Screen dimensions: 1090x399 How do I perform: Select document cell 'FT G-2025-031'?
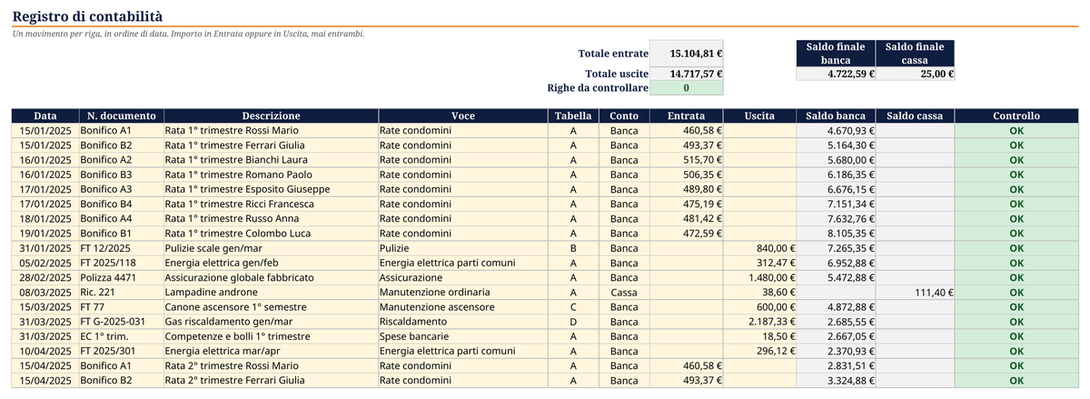[x=121, y=322]
